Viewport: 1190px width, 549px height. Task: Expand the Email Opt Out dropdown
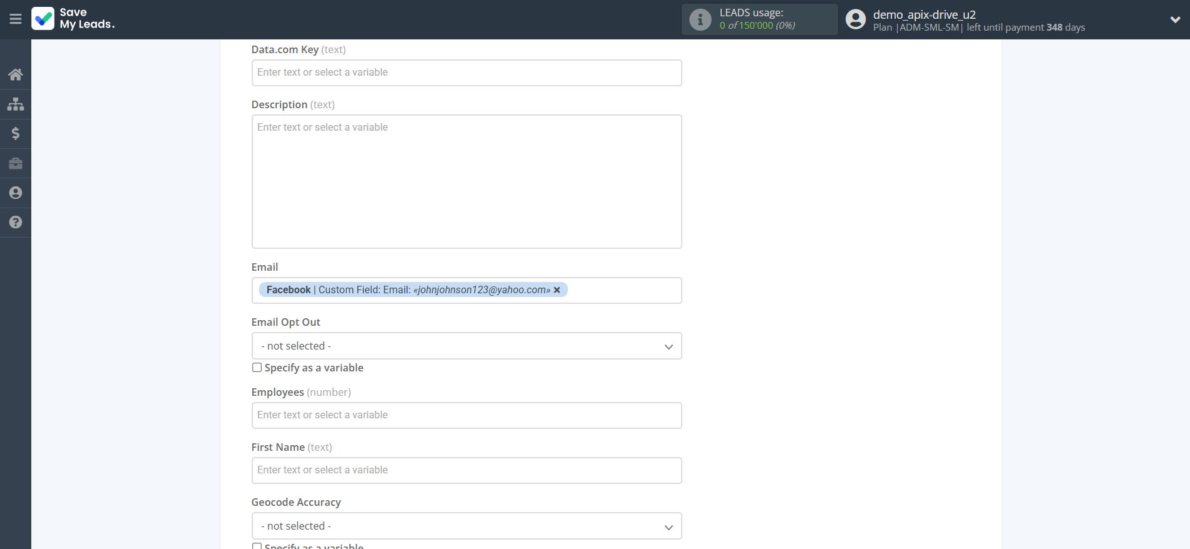(466, 346)
